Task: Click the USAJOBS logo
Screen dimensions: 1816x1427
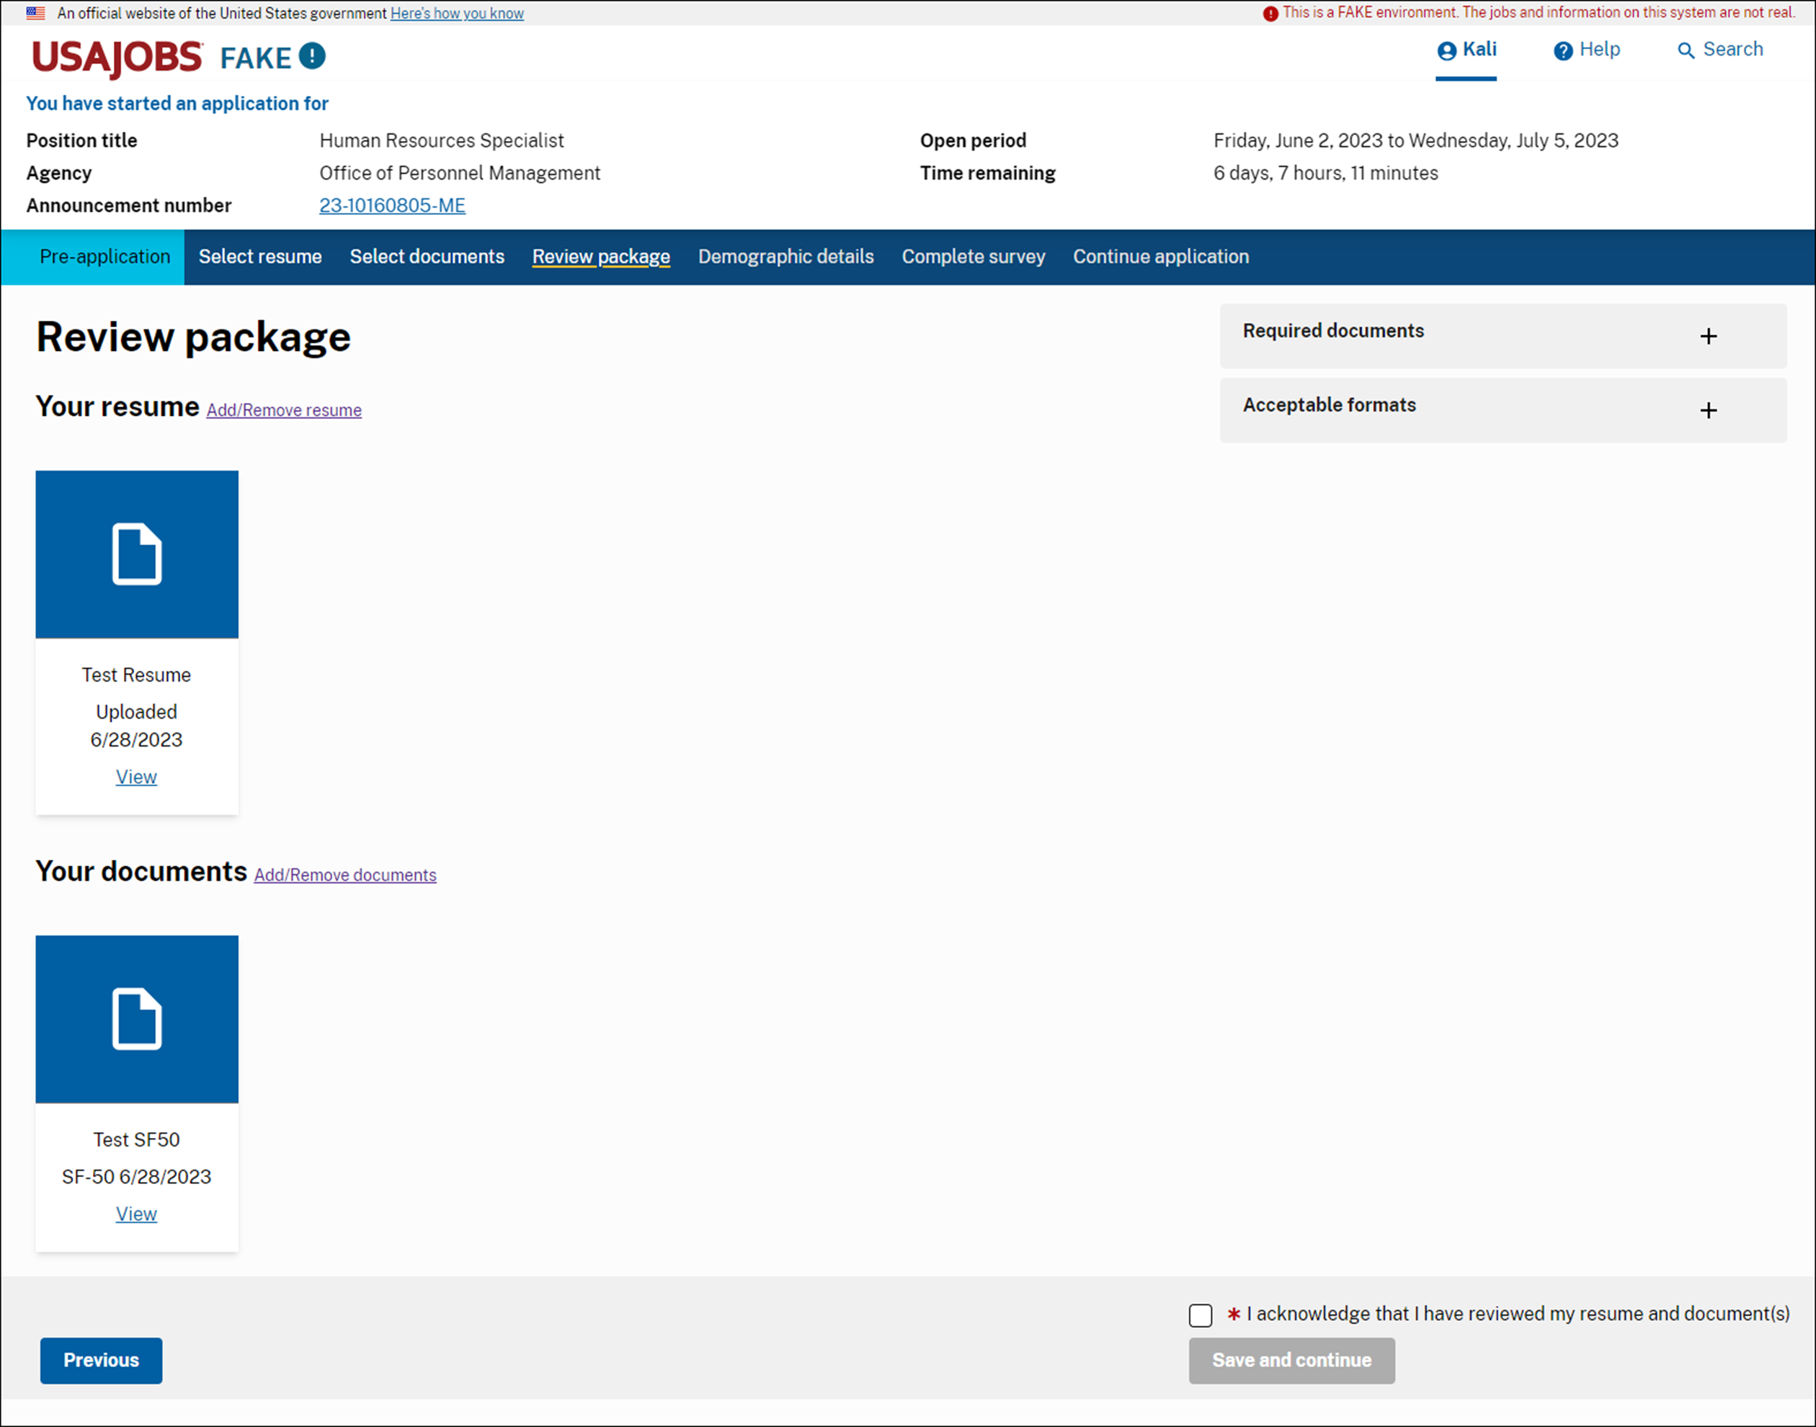Action: [117, 58]
